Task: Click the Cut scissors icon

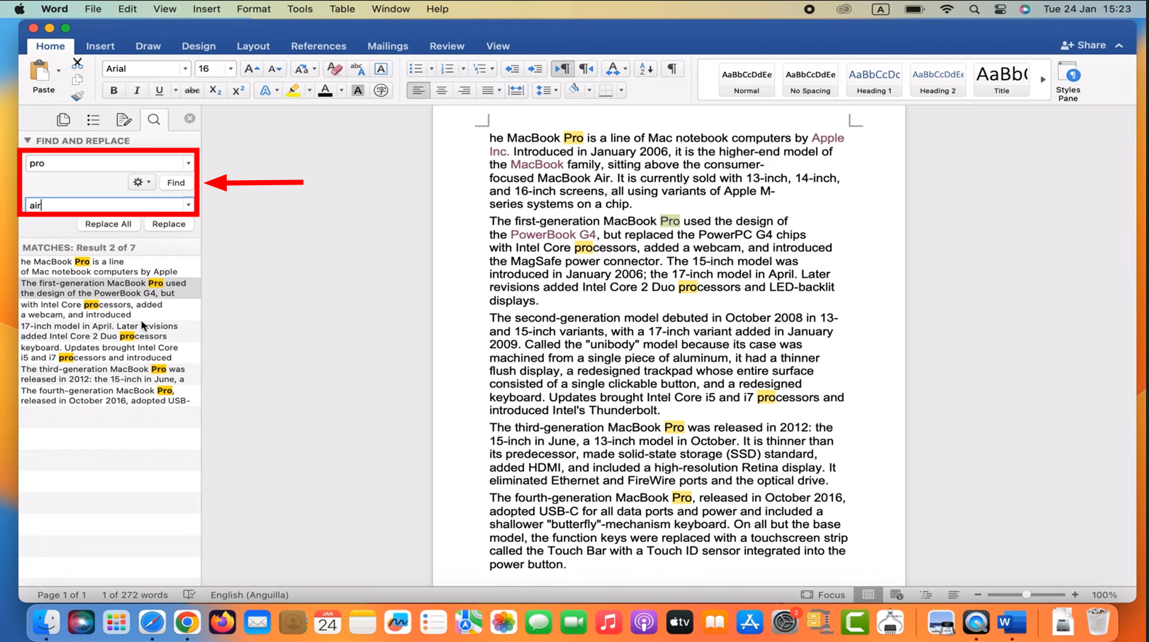Action: (x=77, y=63)
